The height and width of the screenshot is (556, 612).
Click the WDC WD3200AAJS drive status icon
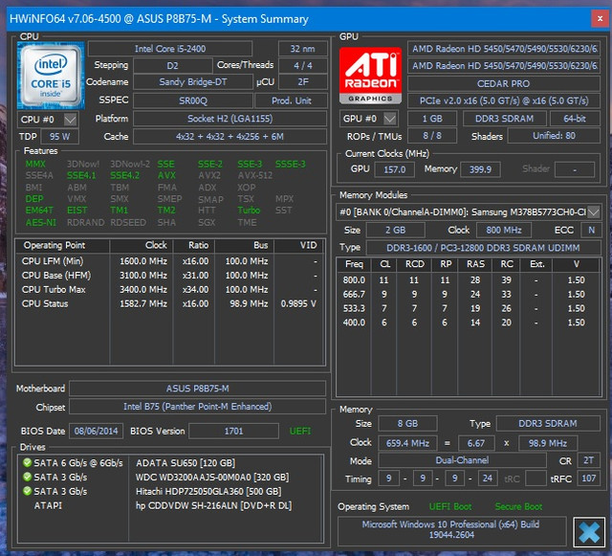[x=27, y=478]
